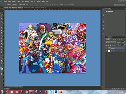Image resolution: width=126 pixels, height=94 pixels.
Task: Select the History Brush tool
Action: point(2,36)
